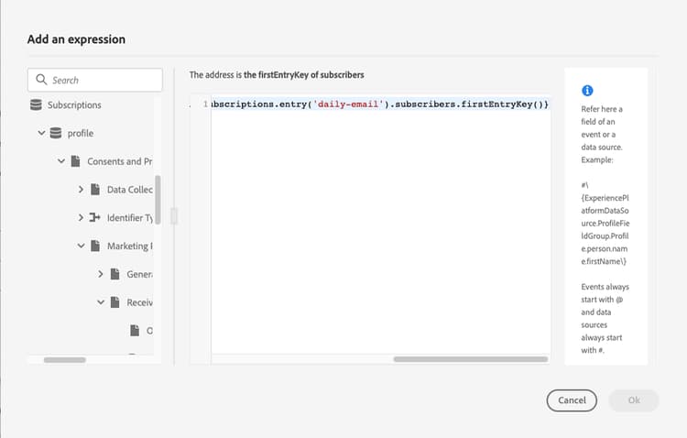The width and height of the screenshot is (687, 438).
Task: Click the blue info icon in help panel
Action: [587, 91]
